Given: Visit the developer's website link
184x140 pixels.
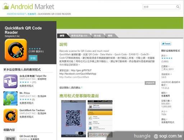Looking at the screenshot, I should click(x=71, y=87).
